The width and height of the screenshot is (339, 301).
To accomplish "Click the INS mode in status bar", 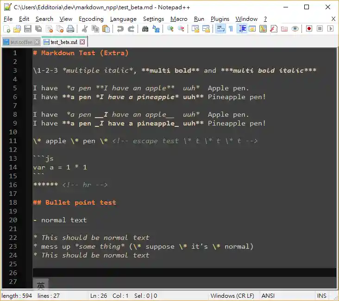I will (321, 295).
